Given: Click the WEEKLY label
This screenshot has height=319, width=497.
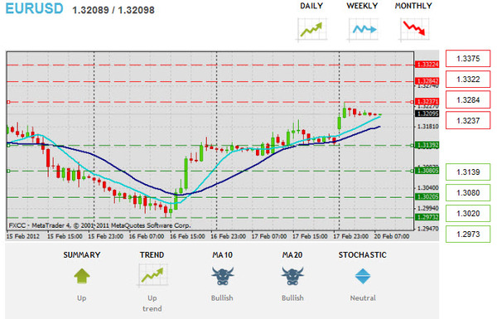Looking at the screenshot, I should [x=362, y=6].
